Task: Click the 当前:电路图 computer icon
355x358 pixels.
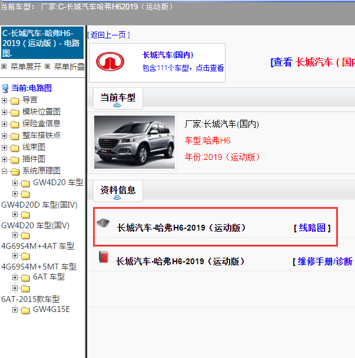Action: (x=5, y=88)
